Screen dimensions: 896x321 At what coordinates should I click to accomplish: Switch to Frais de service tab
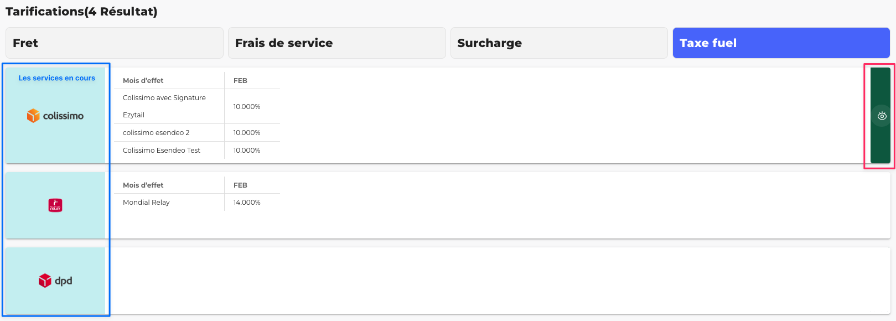click(x=336, y=43)
